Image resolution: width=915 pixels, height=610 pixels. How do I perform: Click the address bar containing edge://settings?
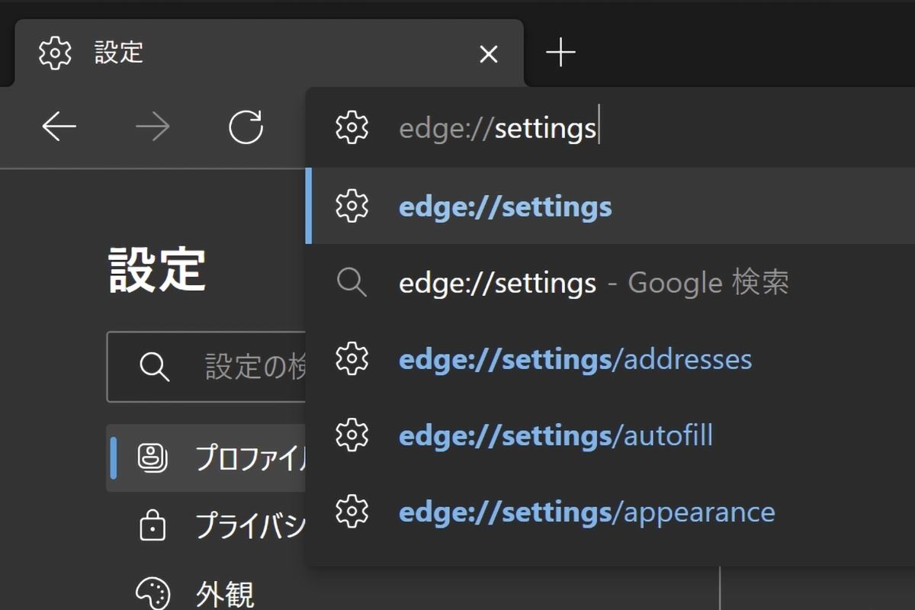coord(610,127)
